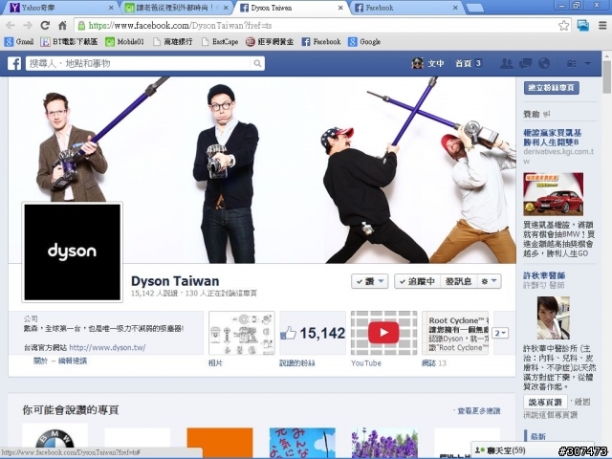This screenshot has height=459, width=612.
Task: Click the Facebook search input field
Action: coord(139,63)
